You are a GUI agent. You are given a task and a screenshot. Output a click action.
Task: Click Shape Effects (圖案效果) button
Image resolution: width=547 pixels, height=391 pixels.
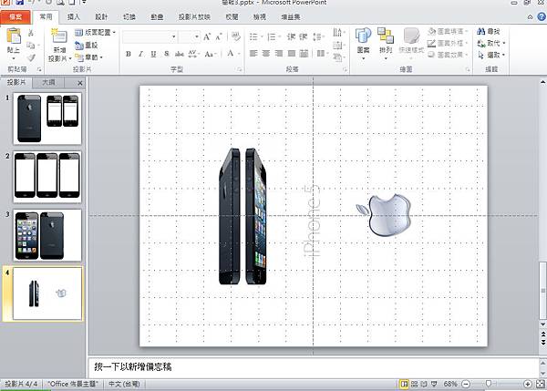(448, 55)
